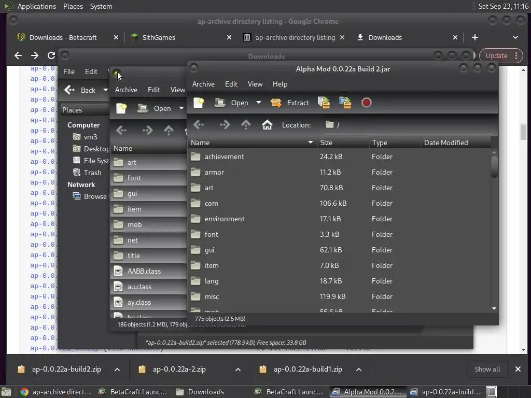Go forward in middle archive window
This screenshot has width=531, height=398.
(x=147, y=130)
